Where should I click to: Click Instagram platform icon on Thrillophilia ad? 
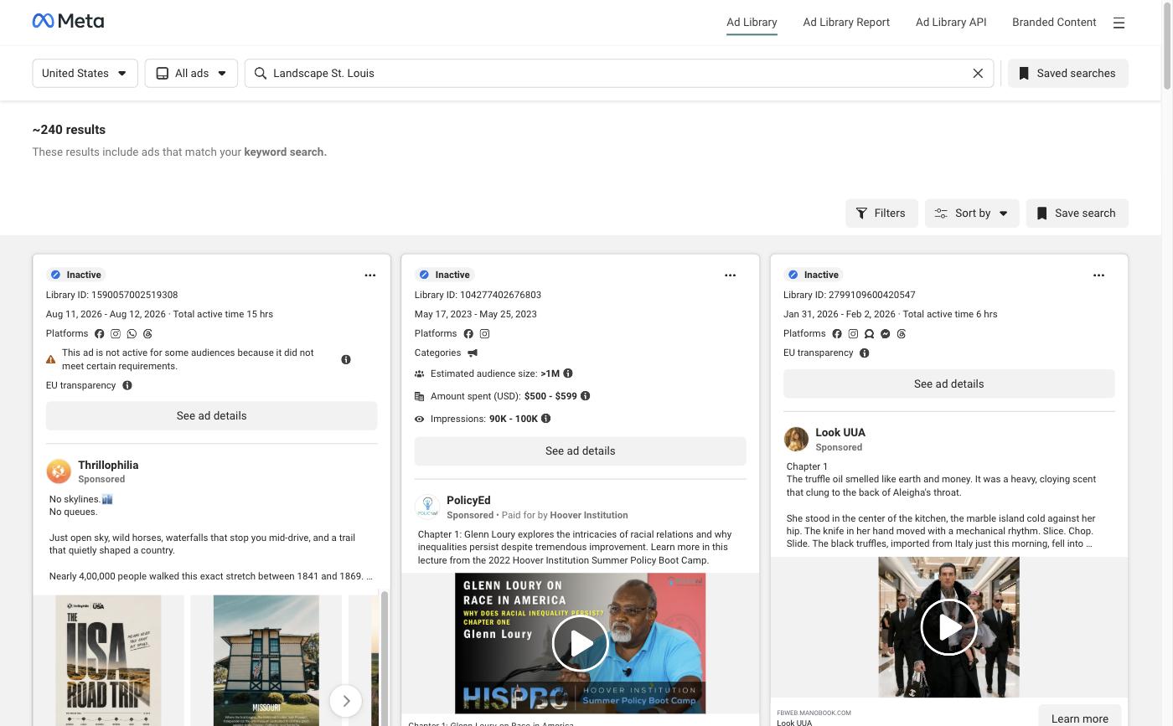[116, 334]
